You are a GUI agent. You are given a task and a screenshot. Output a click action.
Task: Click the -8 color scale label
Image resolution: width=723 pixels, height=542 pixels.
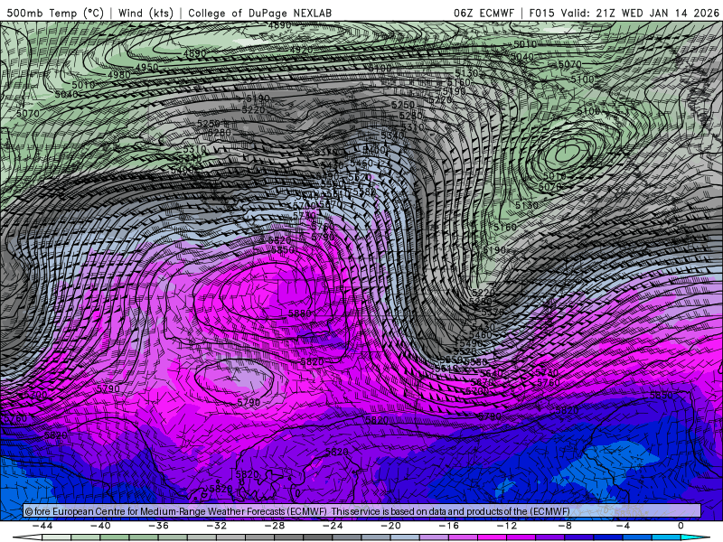click(x=564, y=526)
